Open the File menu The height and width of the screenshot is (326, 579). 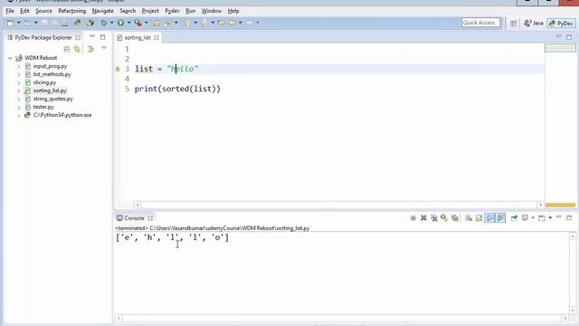10,11
